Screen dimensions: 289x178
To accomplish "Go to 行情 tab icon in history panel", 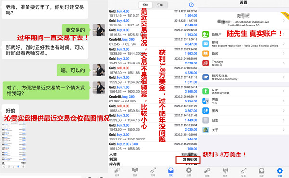I will click(117, 170).
